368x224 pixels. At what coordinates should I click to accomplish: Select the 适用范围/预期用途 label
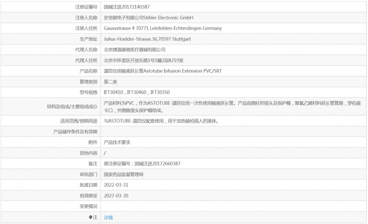pyautogui.click(x=79, y=121)
